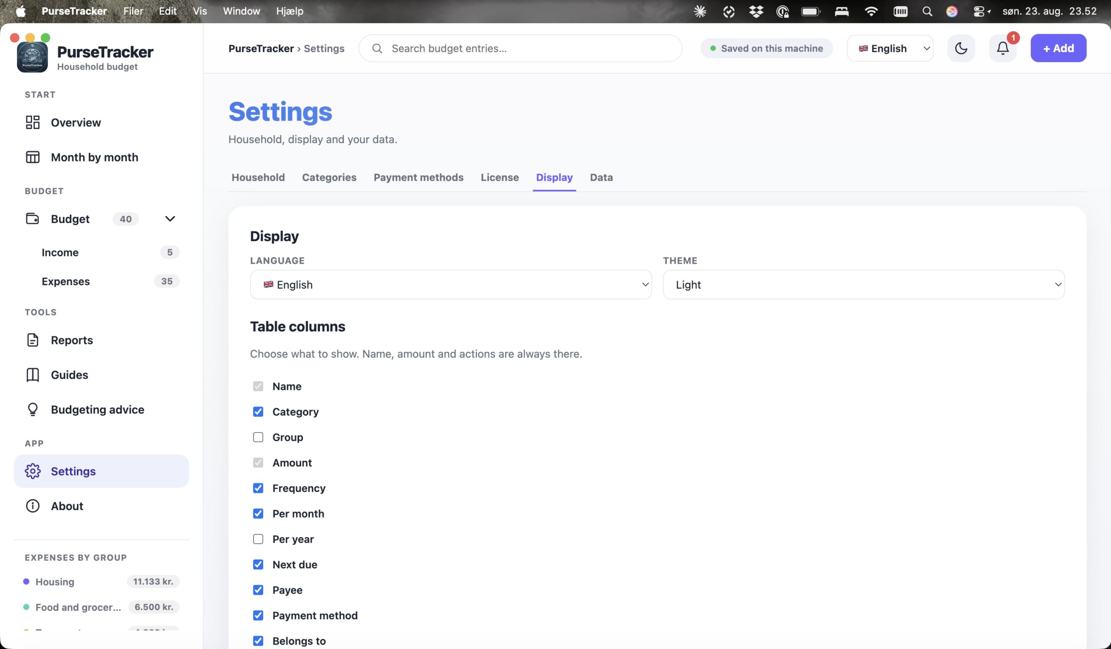1111x649 pixels.
Task: Open notifications bell icon
Action: [x=1003, y=48]
